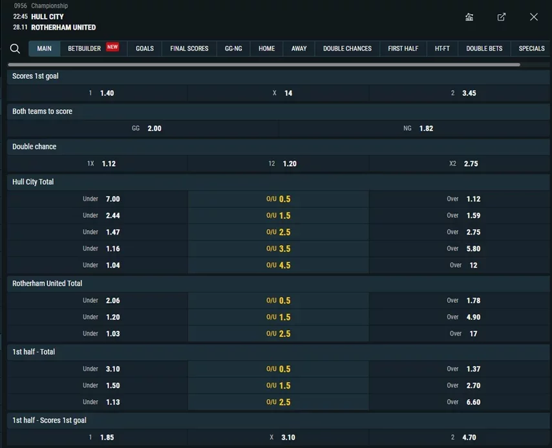Click Hull City O/U 2.5 line label
Image resolution: width=552 pixels, height=448 pixels.
tap(279, 232)
